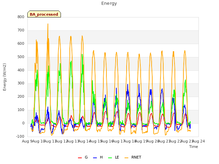The width and height of the screenshot is (219, 164).
Task: Select the LE legend label
Action: tap(117, 157)
